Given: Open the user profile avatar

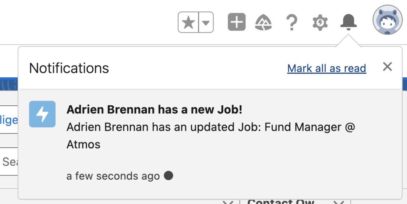Looking at the screenshot, I should pyautogui.click(x=387, y=20).
